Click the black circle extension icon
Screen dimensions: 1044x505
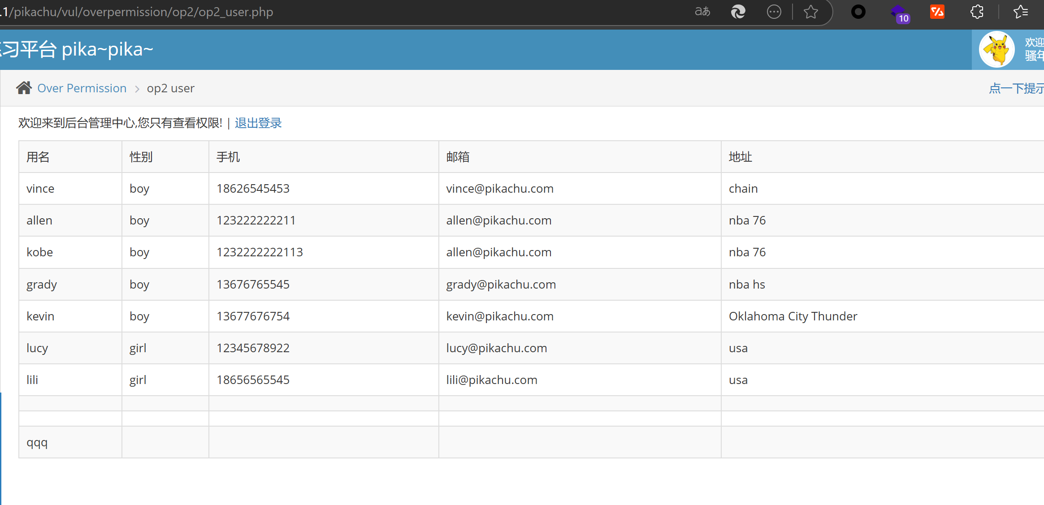858,12
